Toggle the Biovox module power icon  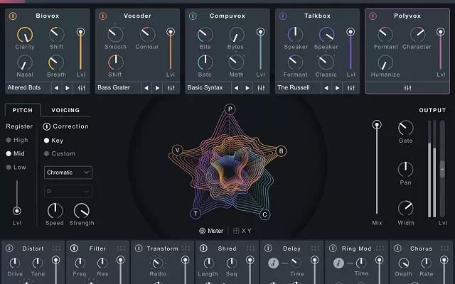(x=14, y=15)
